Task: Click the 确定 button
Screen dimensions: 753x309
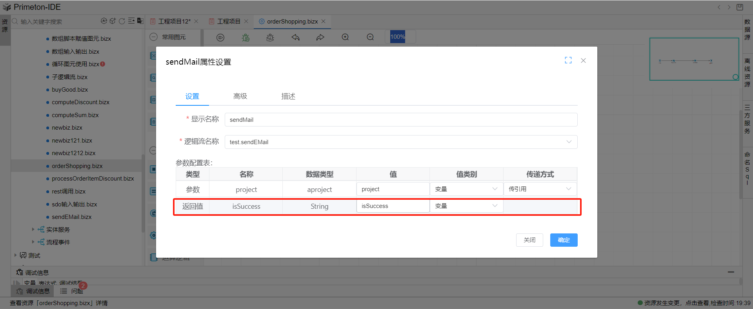Action: tap(564, 240)
